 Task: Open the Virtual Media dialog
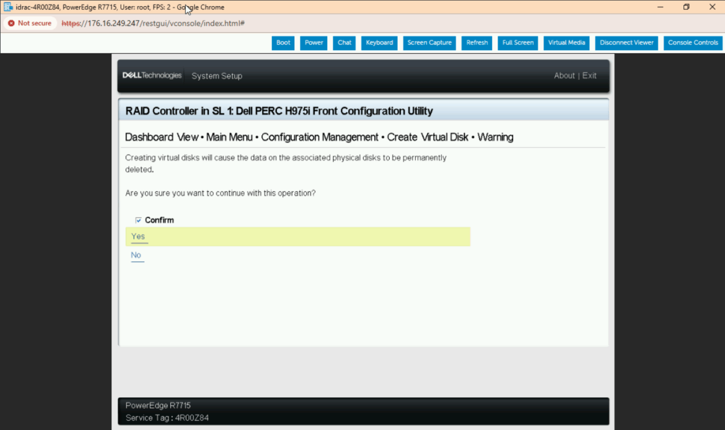point(566,43)
